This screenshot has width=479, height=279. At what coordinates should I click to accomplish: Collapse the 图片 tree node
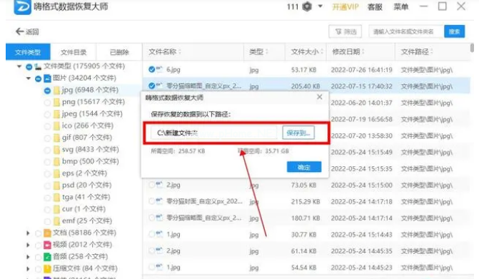(29, 78)
